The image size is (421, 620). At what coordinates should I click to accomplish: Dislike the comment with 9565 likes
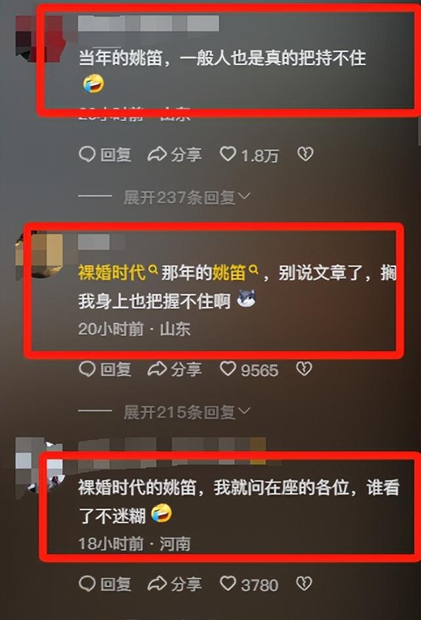coord(305,369)
